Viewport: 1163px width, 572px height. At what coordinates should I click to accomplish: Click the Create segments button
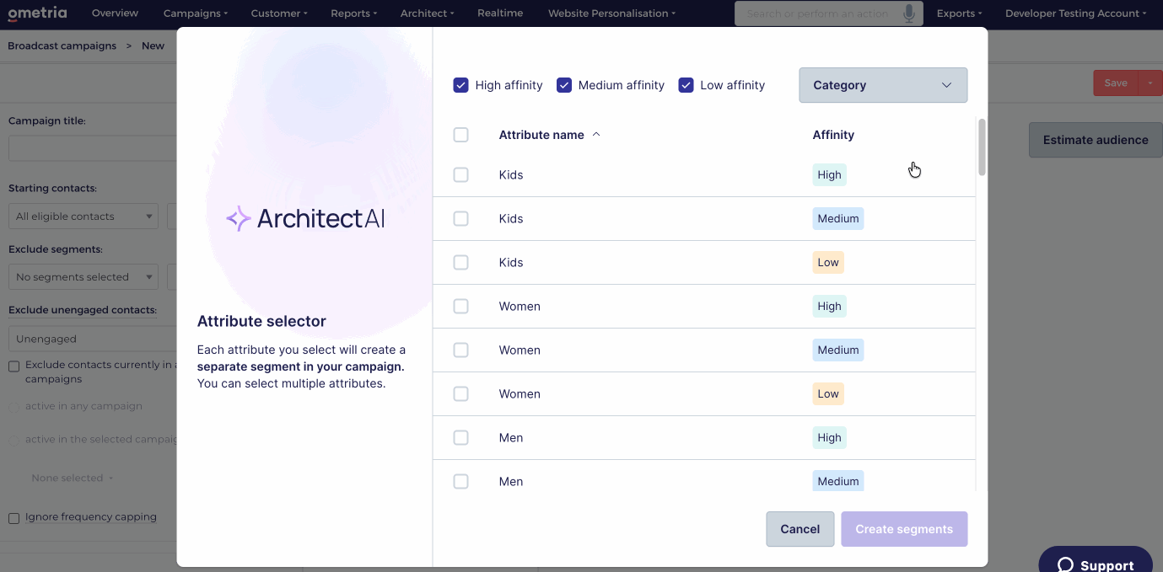tap(904, 529)
